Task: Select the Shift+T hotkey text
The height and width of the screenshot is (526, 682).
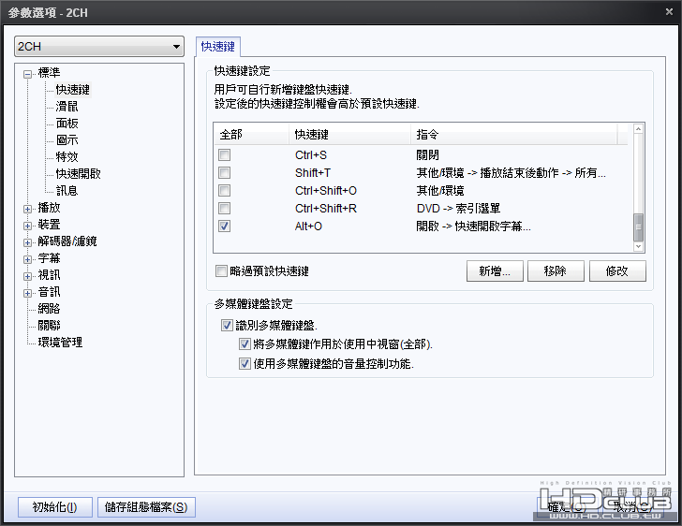Action: [x=312, y=173]
